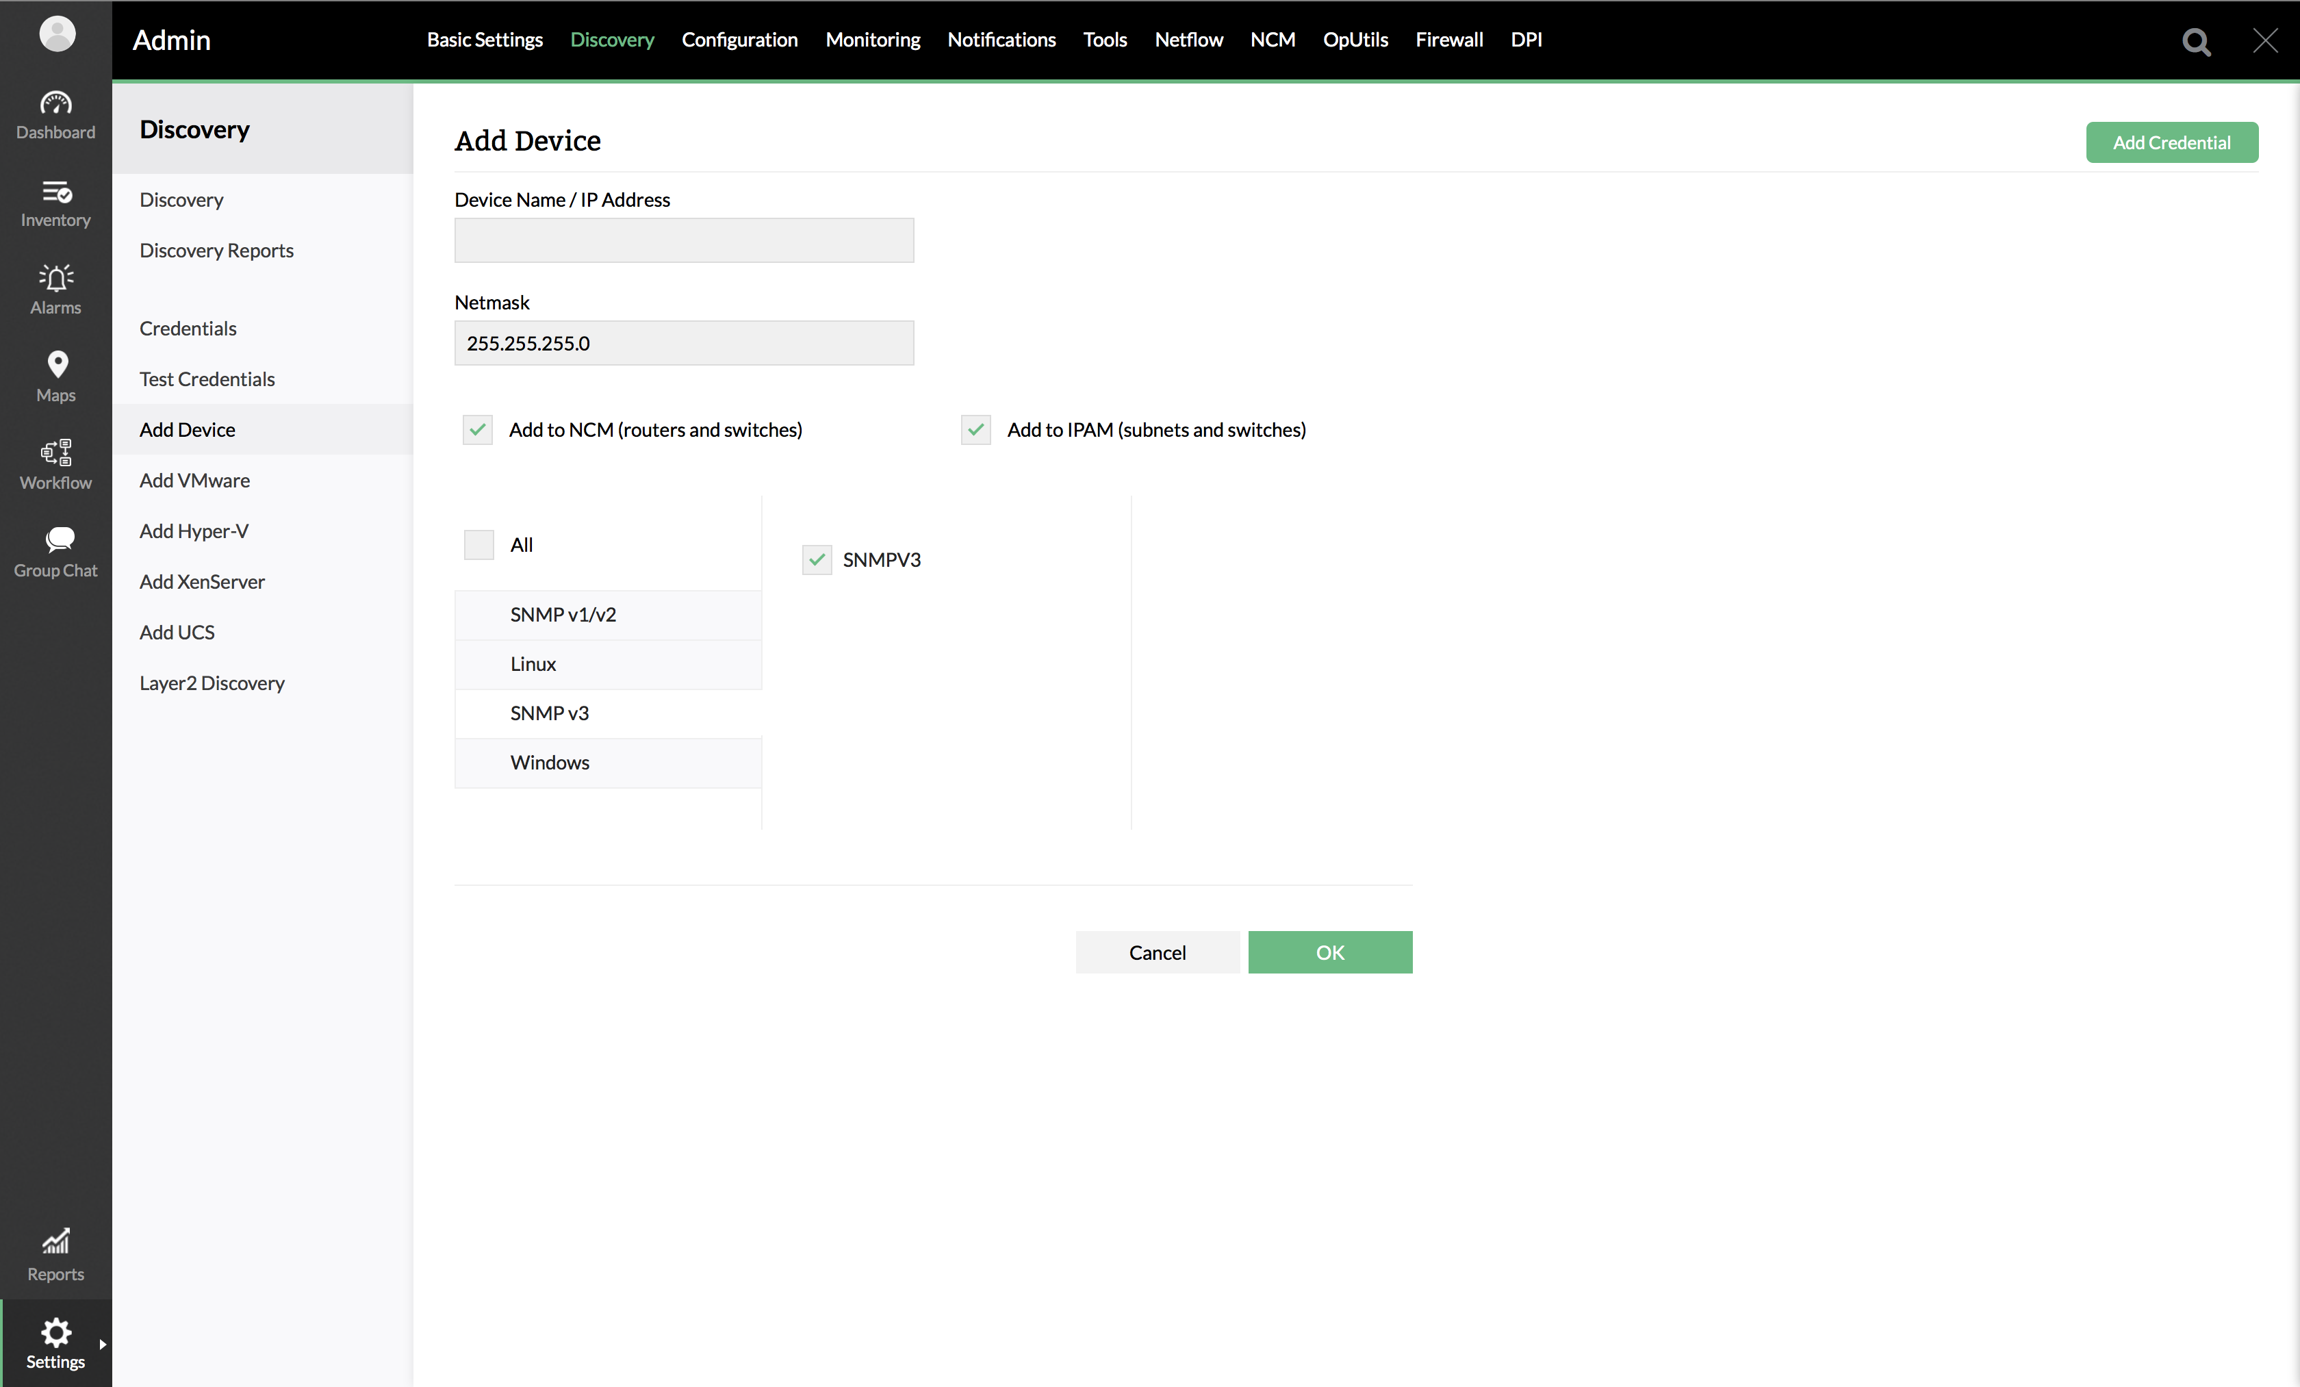2300x1387 pixels.
Task: Go to the Alarms bell icon
Action: pos(56,290)
